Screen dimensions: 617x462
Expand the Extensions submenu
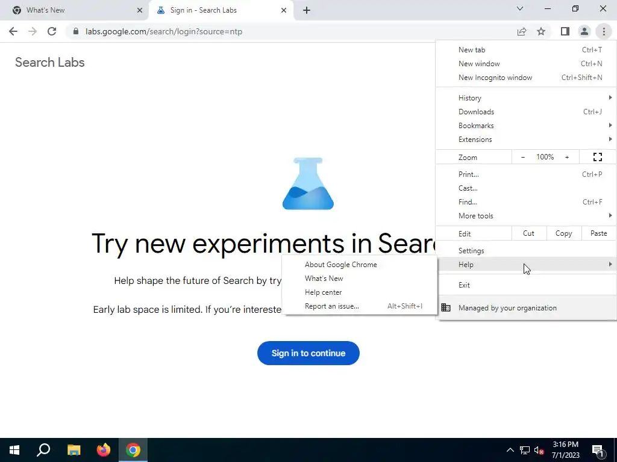point(526,139)
